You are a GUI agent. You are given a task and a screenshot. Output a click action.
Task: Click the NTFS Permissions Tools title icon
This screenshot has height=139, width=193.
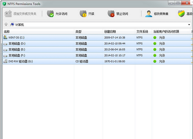pyautogui.click(x=4, y=4)
